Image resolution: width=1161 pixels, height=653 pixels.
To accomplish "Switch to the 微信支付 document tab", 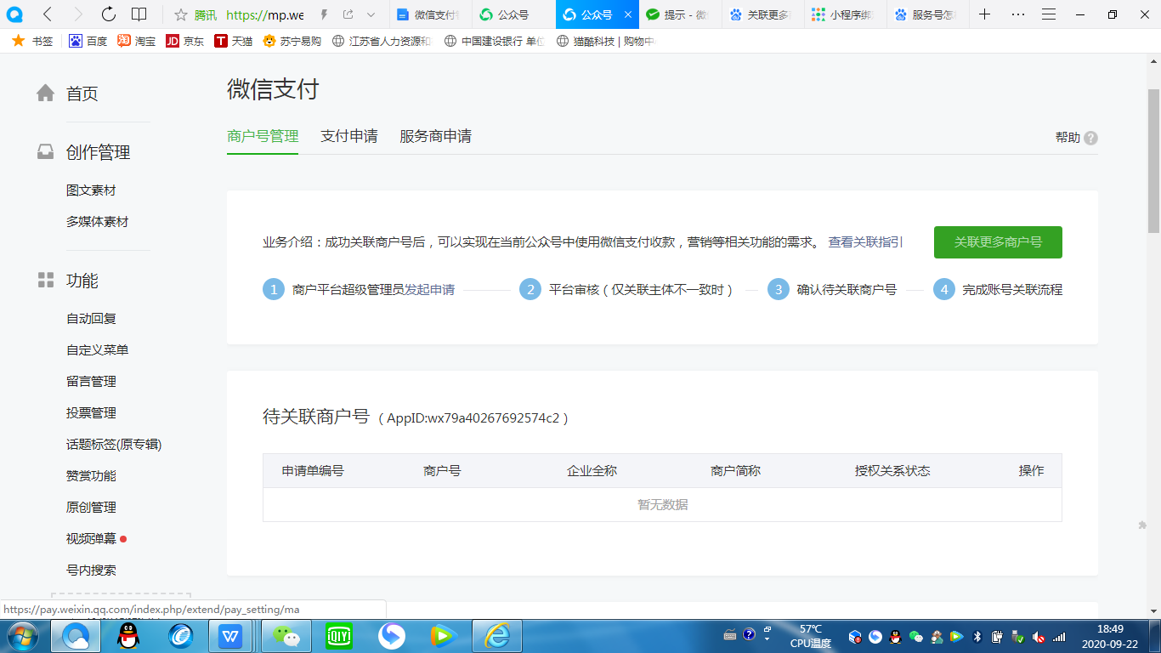I will click(431, 14).
